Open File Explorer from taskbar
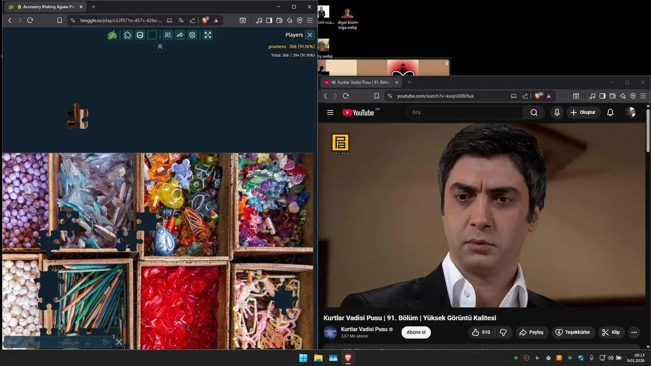The height and width of the screenshot is (366, 651). tap(318, 358)
